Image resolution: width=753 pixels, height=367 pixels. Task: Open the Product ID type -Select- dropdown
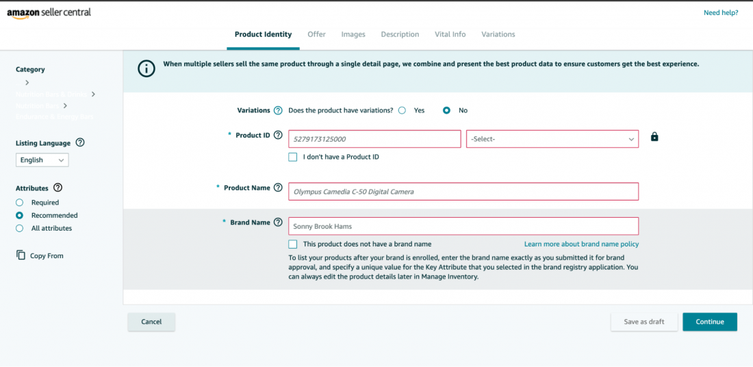(x=552, y=139)
